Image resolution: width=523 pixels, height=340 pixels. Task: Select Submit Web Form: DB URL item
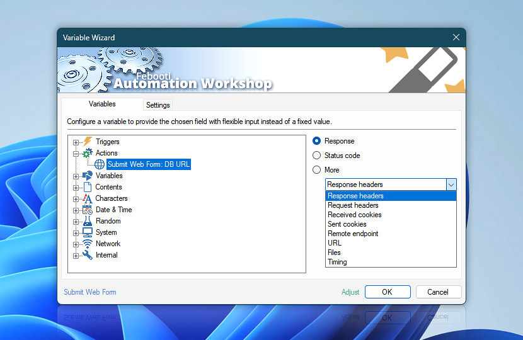149,164
